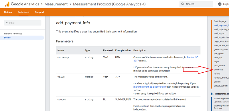The width and height of the screenshot is (229, 111).
Task: Open the Guides tab
Action: coord(8,12)
